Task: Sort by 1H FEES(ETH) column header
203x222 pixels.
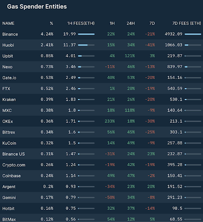Action: pyautogui.click(x=81, y=23)
